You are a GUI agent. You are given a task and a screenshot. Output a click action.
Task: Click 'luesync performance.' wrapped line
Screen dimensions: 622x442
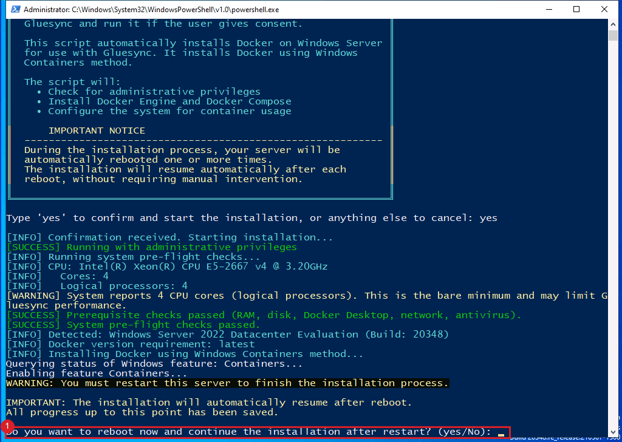pos(66,305)
